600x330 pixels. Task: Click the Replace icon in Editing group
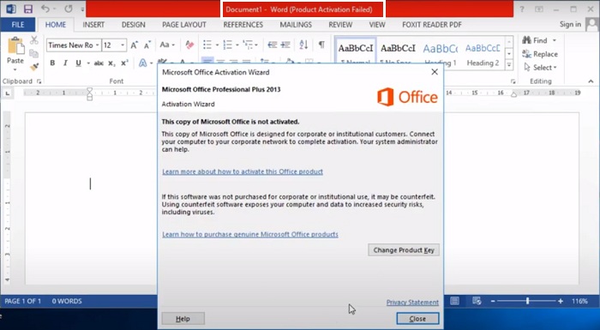tap(527, 54)
